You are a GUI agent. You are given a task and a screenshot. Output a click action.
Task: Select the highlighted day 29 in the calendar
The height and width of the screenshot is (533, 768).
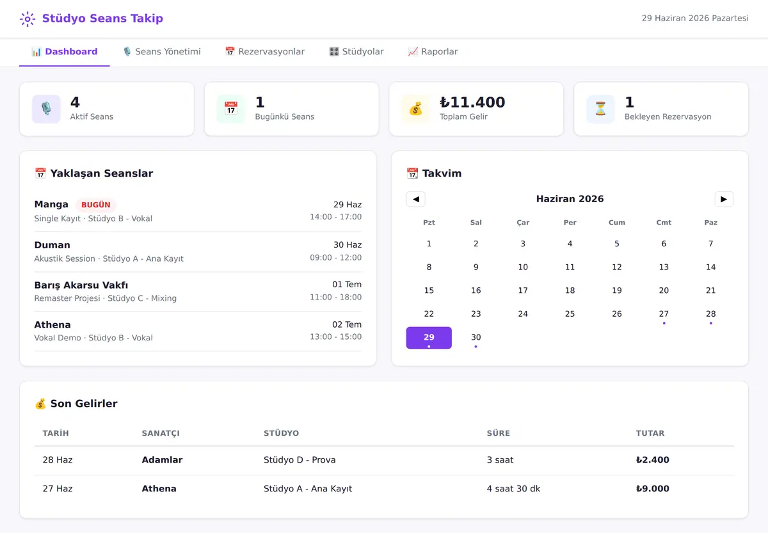[x=429, y=338]
